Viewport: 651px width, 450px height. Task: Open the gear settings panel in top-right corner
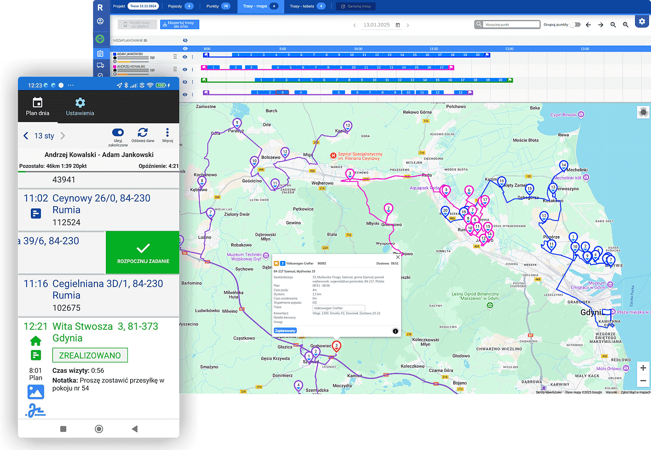coord(641,22)
